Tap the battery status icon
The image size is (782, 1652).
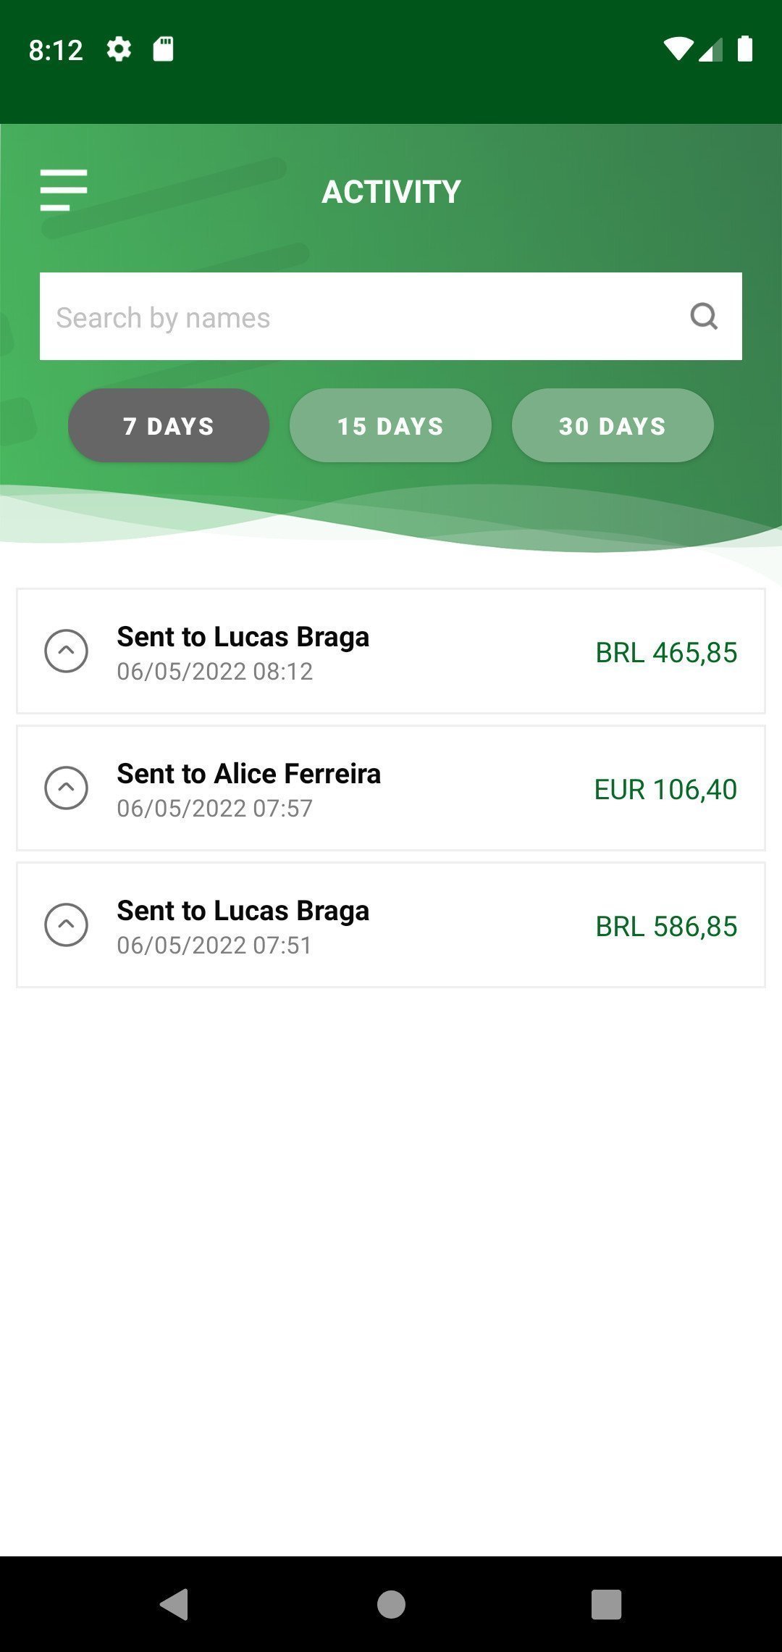[x=744, y=49]
